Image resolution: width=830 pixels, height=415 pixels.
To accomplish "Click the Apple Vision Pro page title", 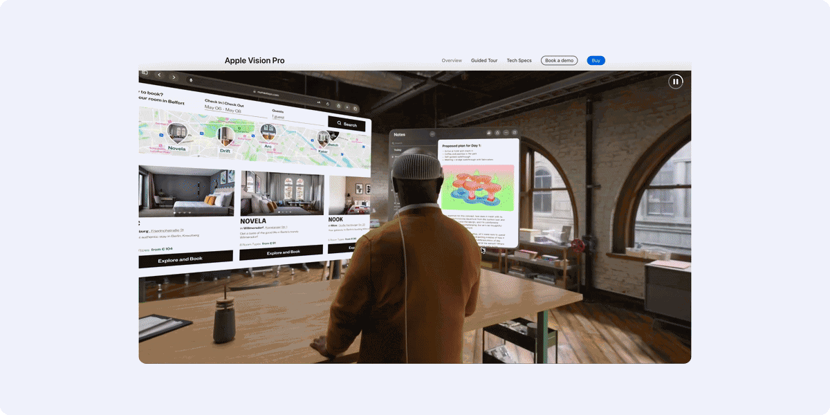I will 255,61.
